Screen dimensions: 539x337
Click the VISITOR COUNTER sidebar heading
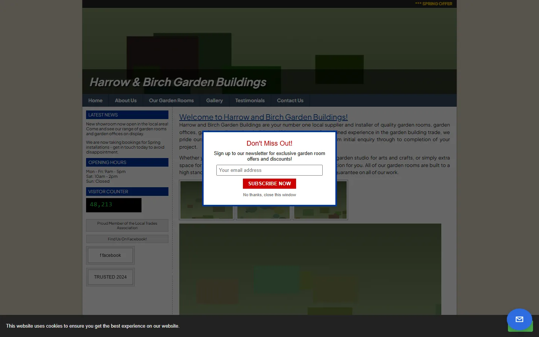point(127,192)
